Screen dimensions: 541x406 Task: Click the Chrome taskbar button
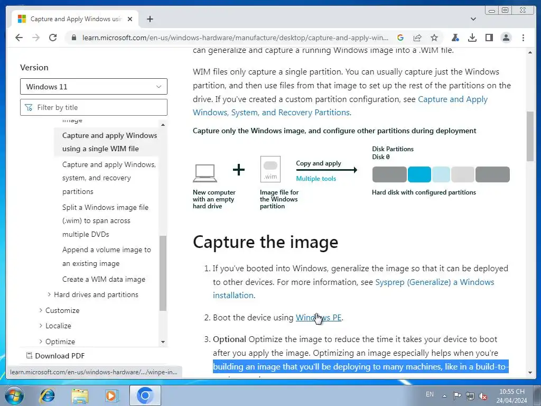point(145,395)
